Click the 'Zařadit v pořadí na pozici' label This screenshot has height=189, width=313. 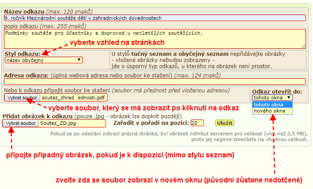point(151,124)
